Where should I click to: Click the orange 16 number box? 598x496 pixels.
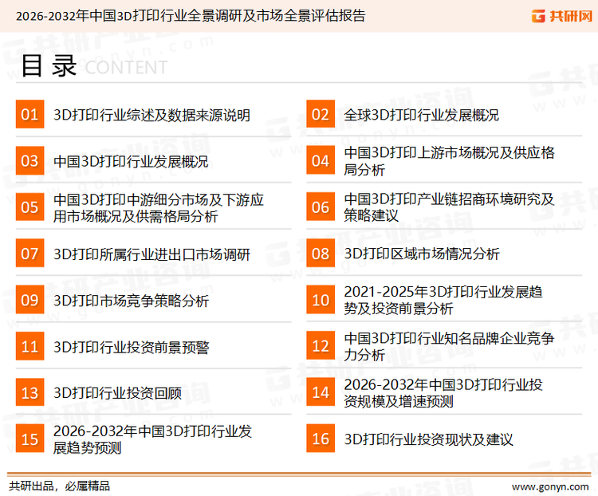(321, 439)
